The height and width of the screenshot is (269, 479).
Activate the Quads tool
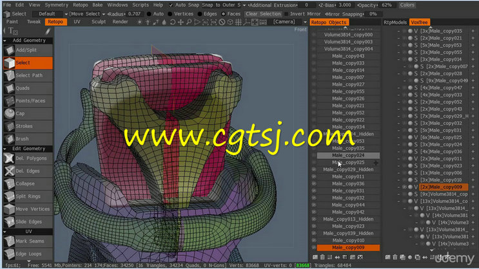click(28, 88)
